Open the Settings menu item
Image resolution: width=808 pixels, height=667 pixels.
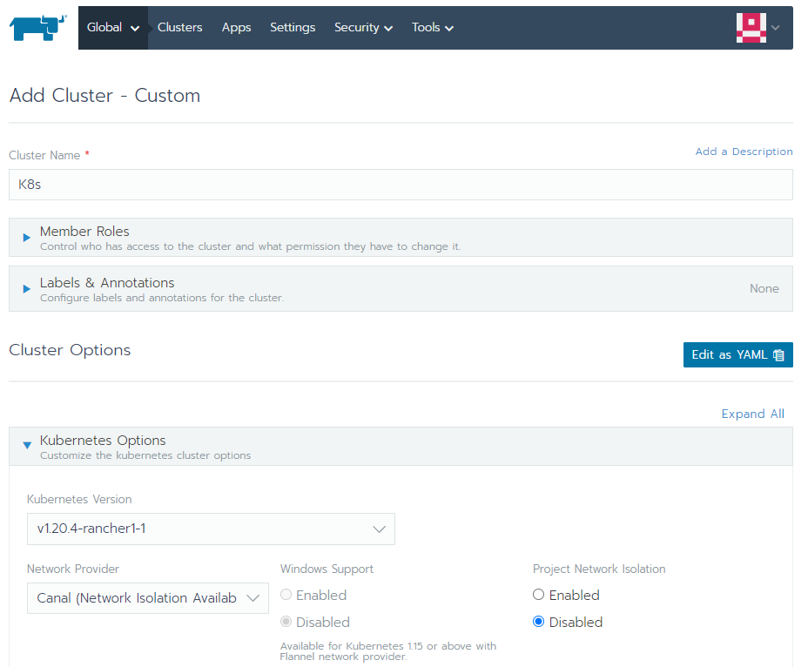coord(293,27)
